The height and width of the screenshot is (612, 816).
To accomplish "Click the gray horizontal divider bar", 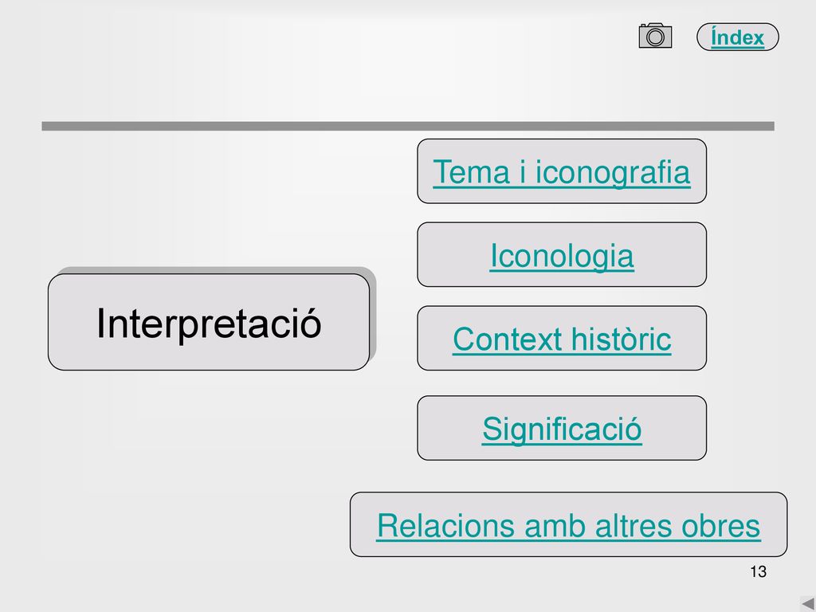I will [x=408, y=126].
